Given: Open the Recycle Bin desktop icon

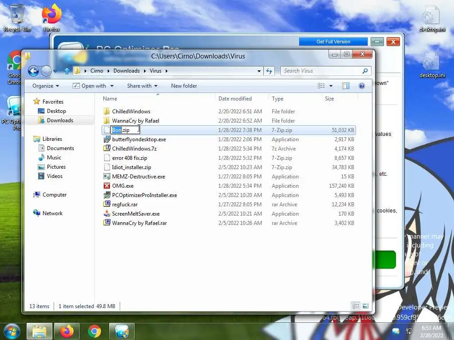Looking at the screenshot, I should pos(17,17).
